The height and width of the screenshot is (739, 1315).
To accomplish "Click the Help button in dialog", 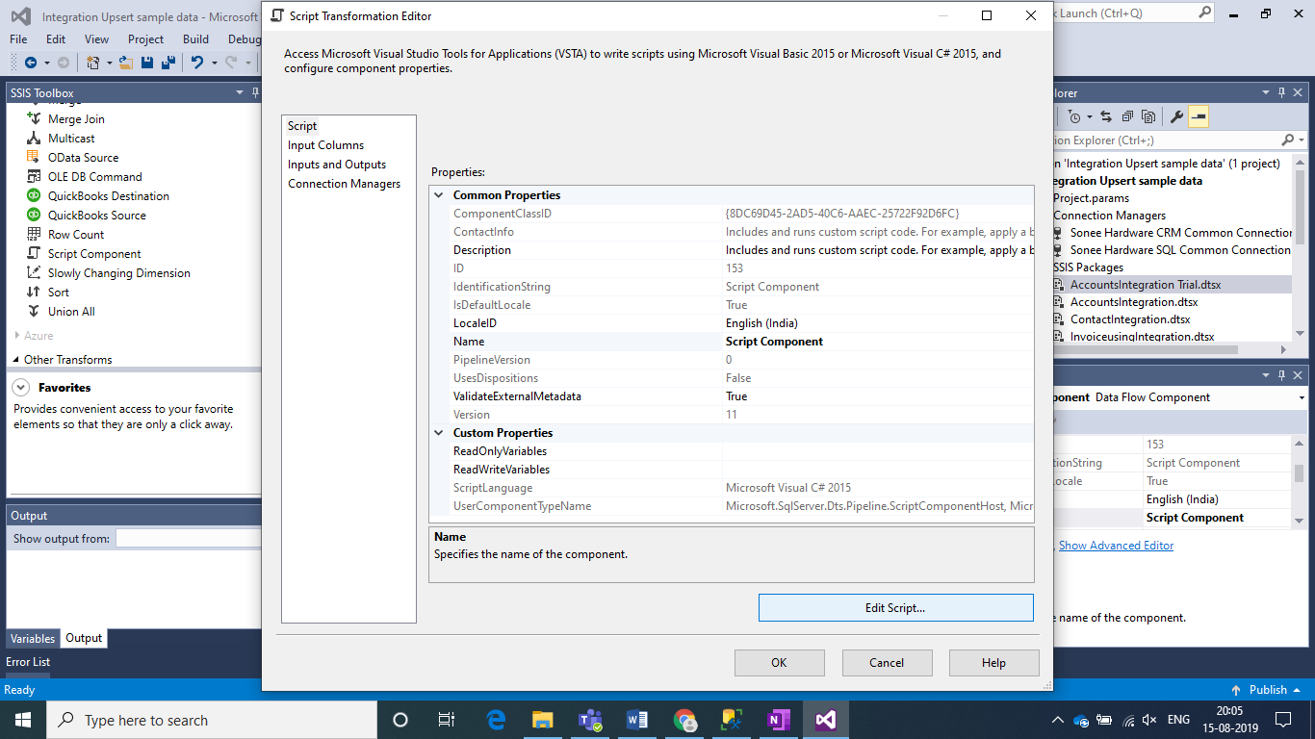I will (993, 663).
